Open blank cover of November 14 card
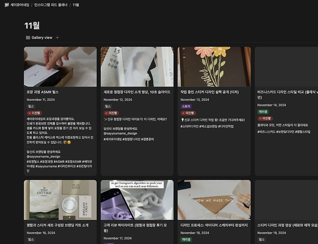Image resolution: width=318 pixels, height=244 pixels. click(x=286, y=67)
